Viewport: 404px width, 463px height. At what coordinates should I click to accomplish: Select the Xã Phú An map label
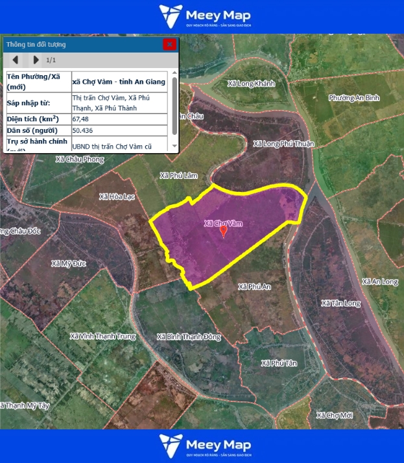tap(254, 287)
